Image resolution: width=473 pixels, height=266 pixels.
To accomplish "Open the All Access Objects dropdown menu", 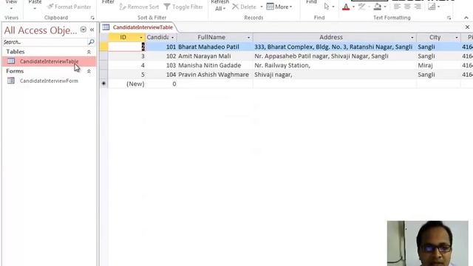I will (x=84, y=30).
